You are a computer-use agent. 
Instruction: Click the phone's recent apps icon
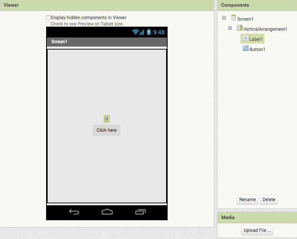click(140, 212)
